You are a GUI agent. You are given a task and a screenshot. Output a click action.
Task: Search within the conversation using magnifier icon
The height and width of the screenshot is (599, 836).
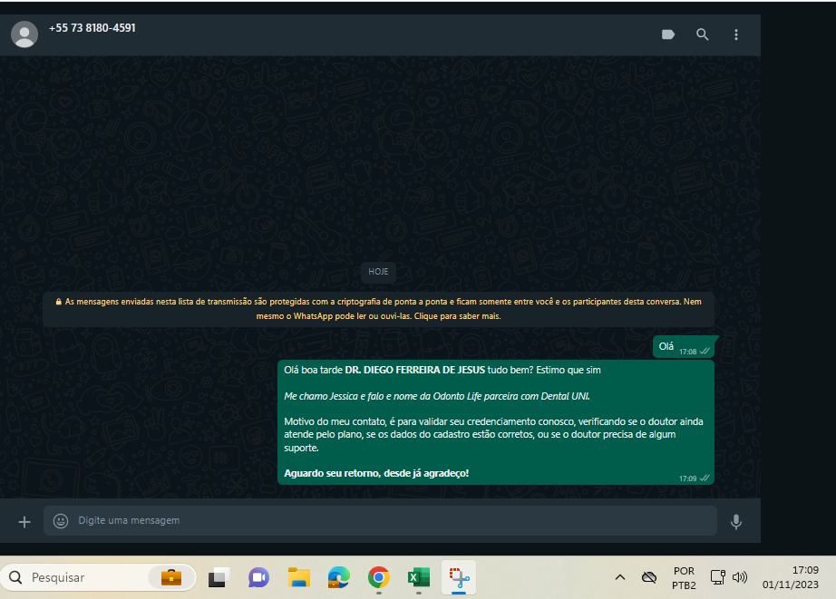tap(702, 34)
